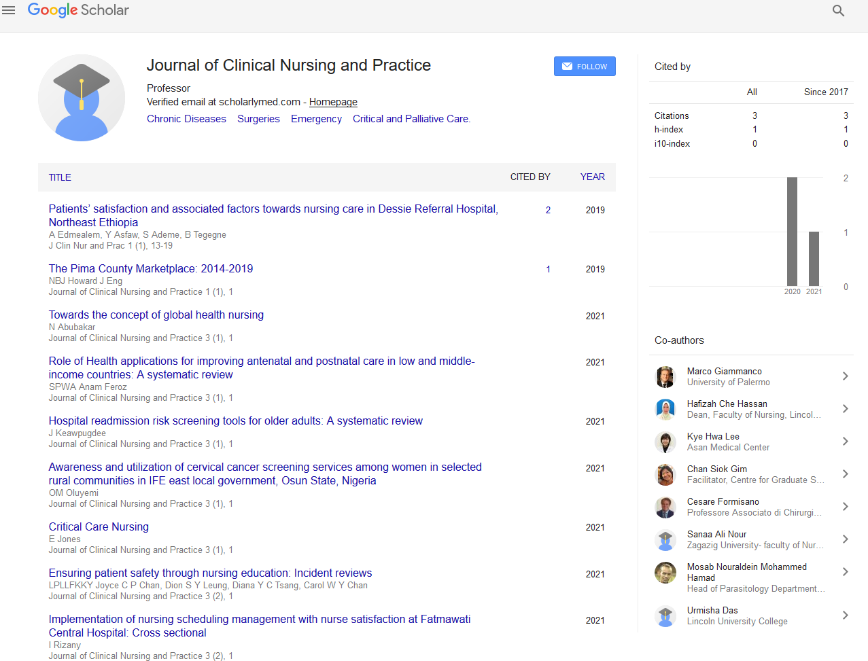The height and width of the screenshot is (661, 868).
Task: Expand the Mosab Nouraldein Mohammed Hamad chevron
Action: [x=845, y=572]
